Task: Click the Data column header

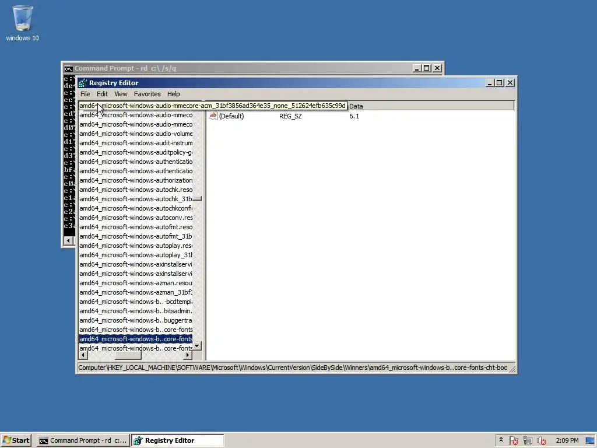Action: (431, 106)
